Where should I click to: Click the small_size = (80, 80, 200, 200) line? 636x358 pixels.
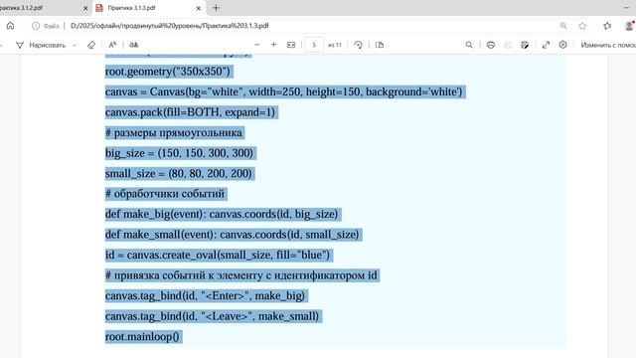tap(179, 173)
